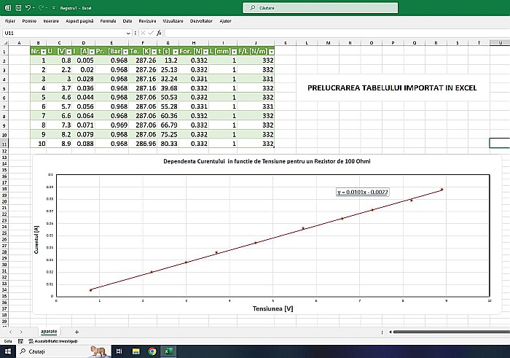Viewport: 510px width, 358px height.
Task: Select column header K
Action: [x=286, y=42]
